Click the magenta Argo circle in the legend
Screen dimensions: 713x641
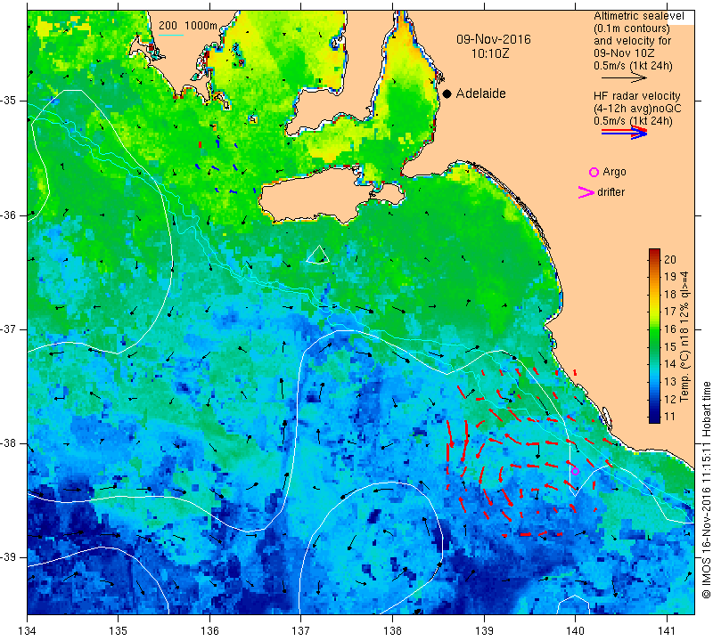594,172
